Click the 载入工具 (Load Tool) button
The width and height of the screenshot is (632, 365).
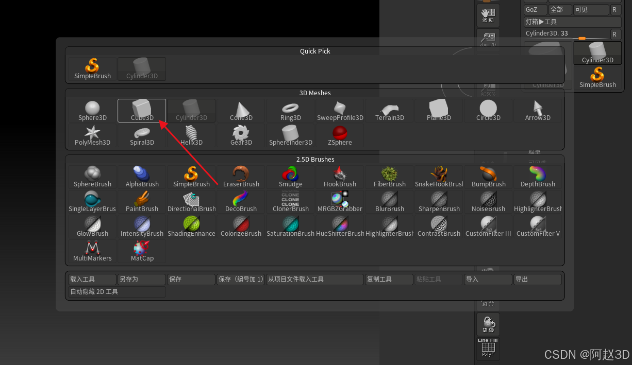pos(92,279)
